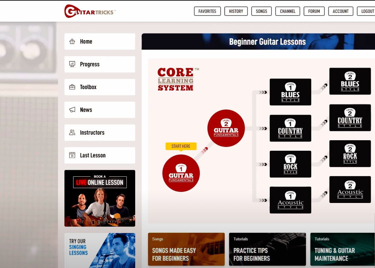Viewport: 375px width, 268px height.
Task: Open Level 1 Guitar Fundamentals circle
Action: [x=181, y=173]
